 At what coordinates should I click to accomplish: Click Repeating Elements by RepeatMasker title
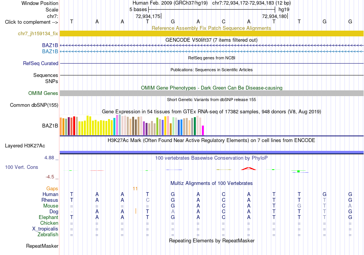(x=212, y=240)
